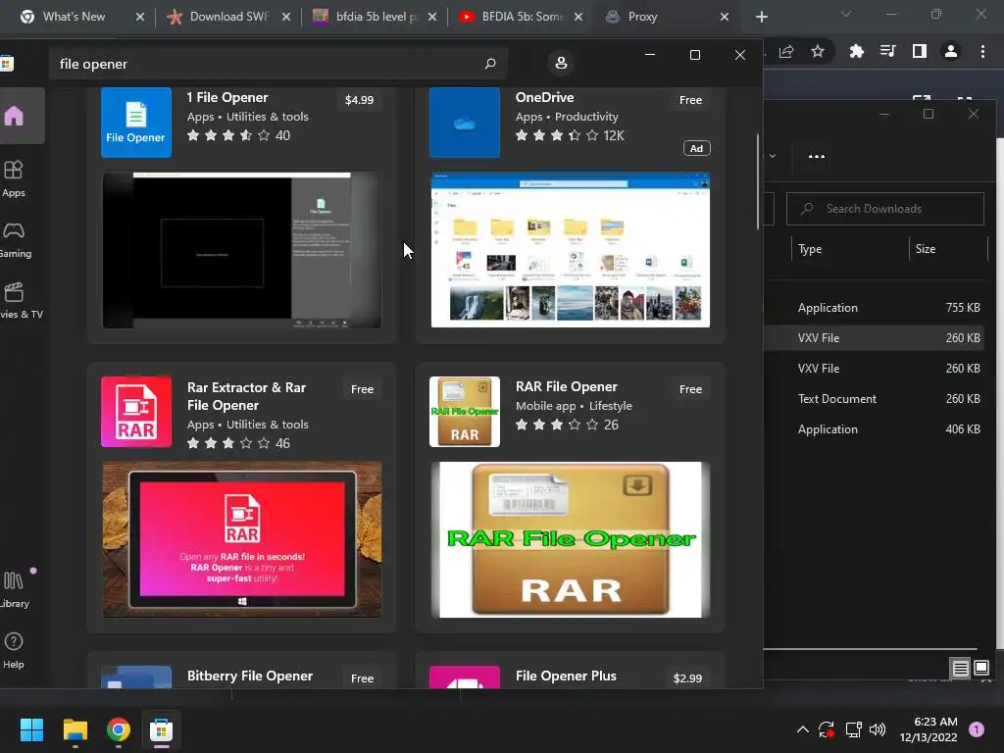This screenshot has width=1004, height=753.
Task: Click Chrome extensions puzzle icon
Action: 856,51
